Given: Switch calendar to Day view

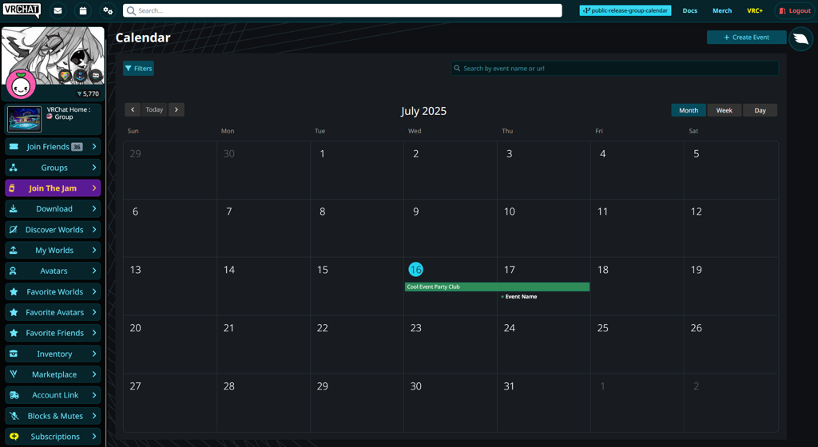Looking at the screenshot, I should (760, 110).
